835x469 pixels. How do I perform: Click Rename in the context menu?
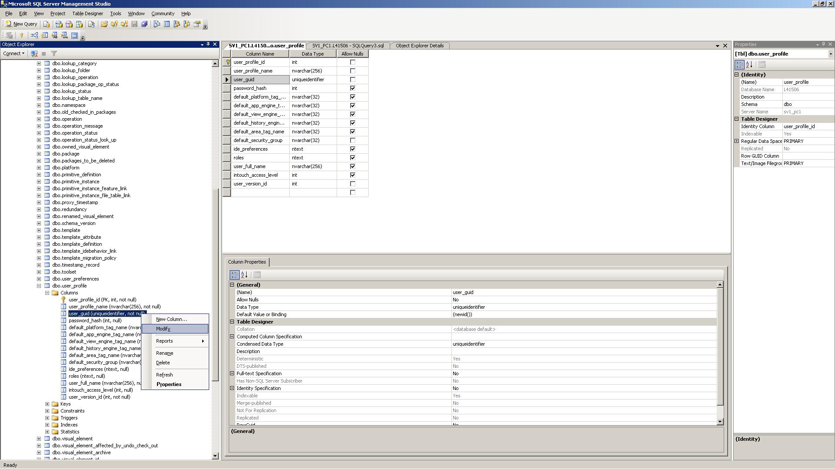[175, 353]
